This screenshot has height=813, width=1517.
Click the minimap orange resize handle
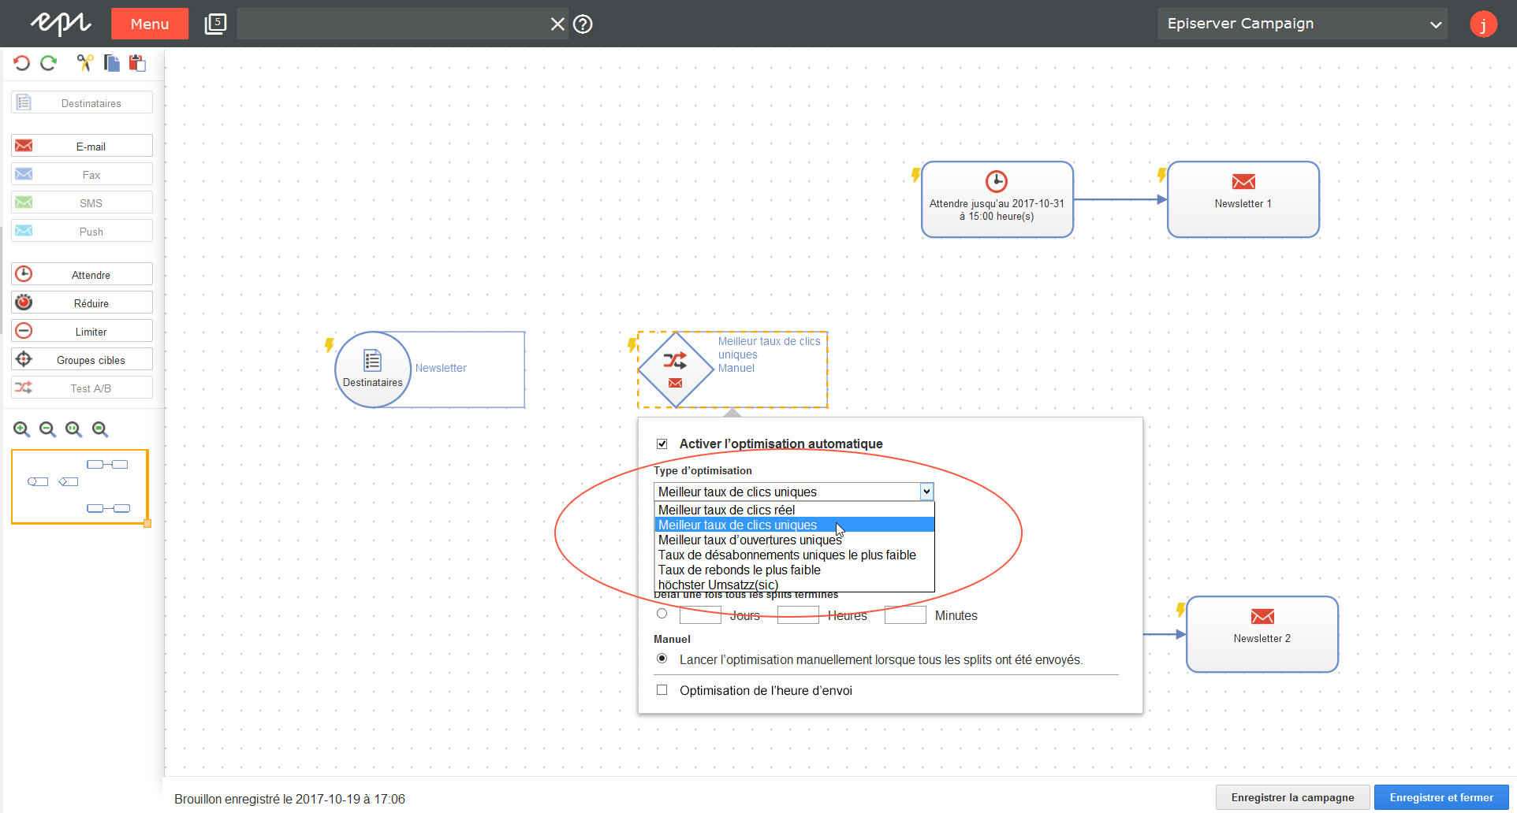tap(147, 524)
